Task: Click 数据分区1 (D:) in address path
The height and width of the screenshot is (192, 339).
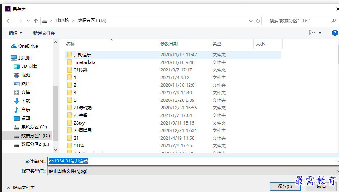Action: [92, 21]
